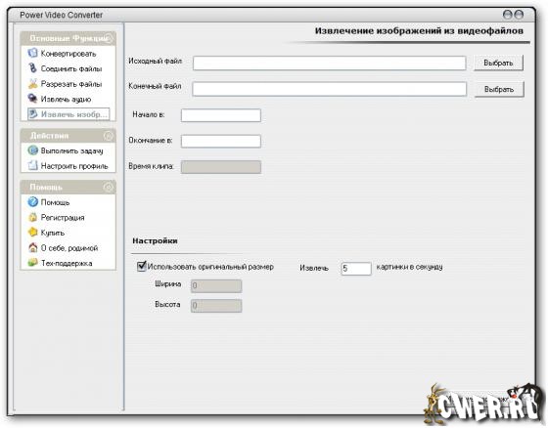Select Соединить файлы in sidebar
The image size is (548, 428).
point(71,68)
